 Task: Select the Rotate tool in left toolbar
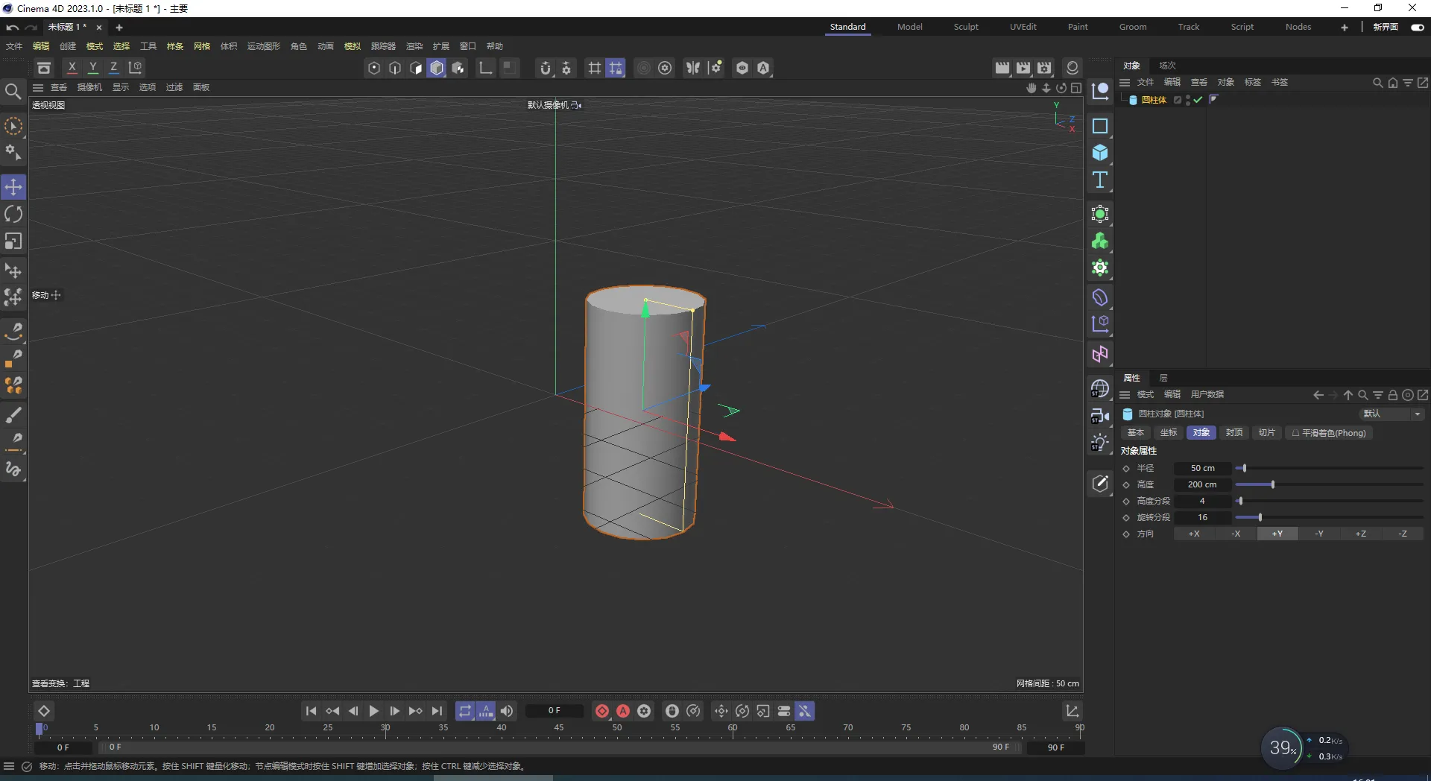tap(13, 215)
